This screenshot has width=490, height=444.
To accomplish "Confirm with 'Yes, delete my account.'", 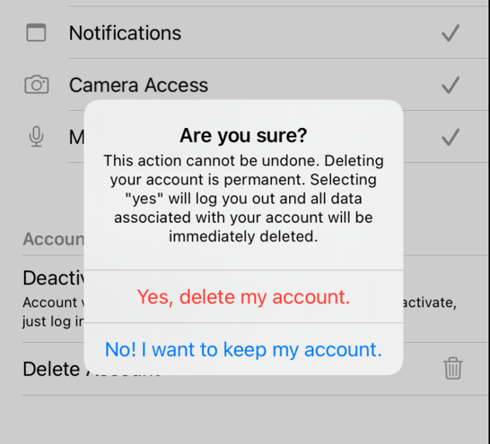I will click(243, 297).
